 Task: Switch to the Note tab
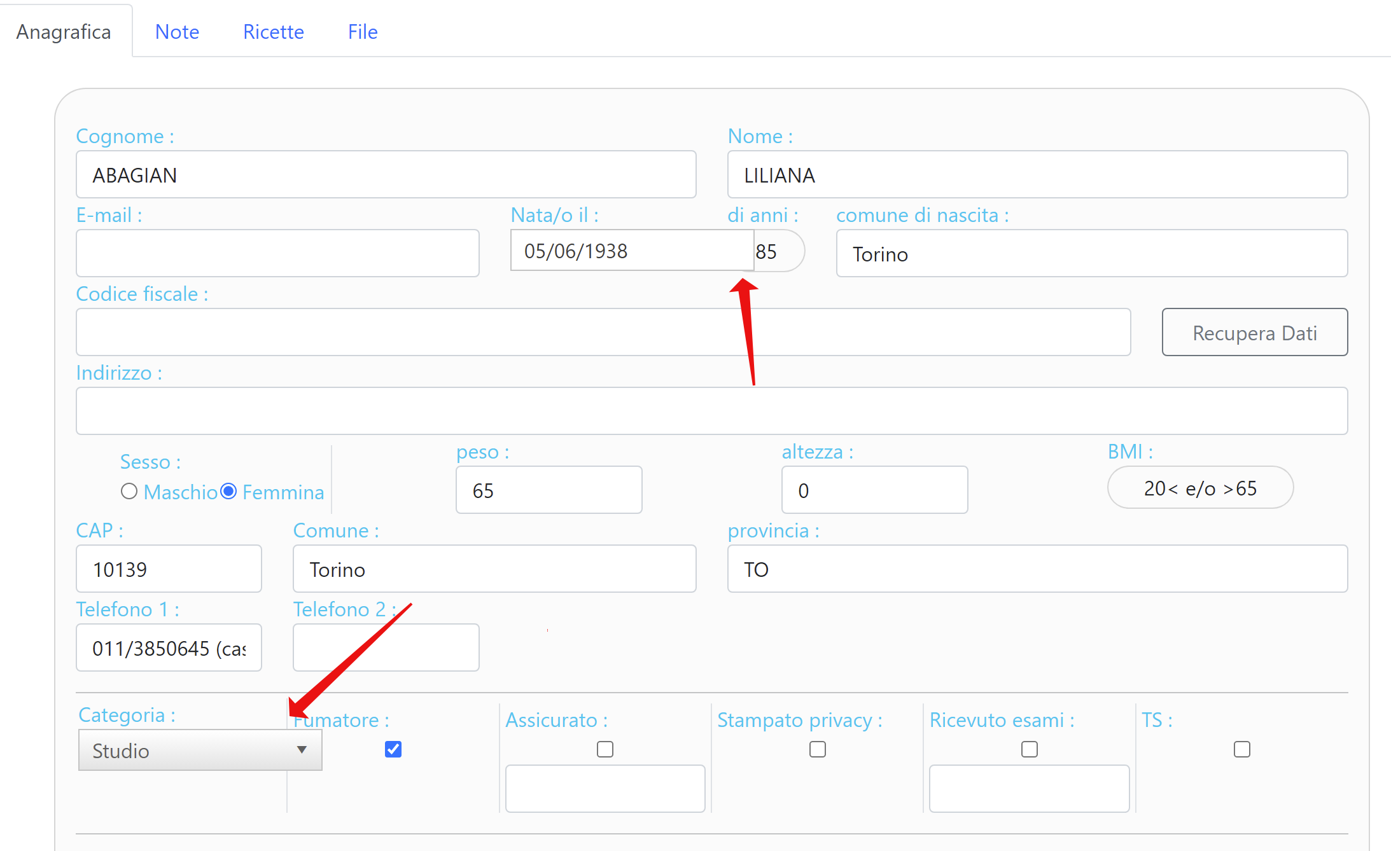coord(177,32)
